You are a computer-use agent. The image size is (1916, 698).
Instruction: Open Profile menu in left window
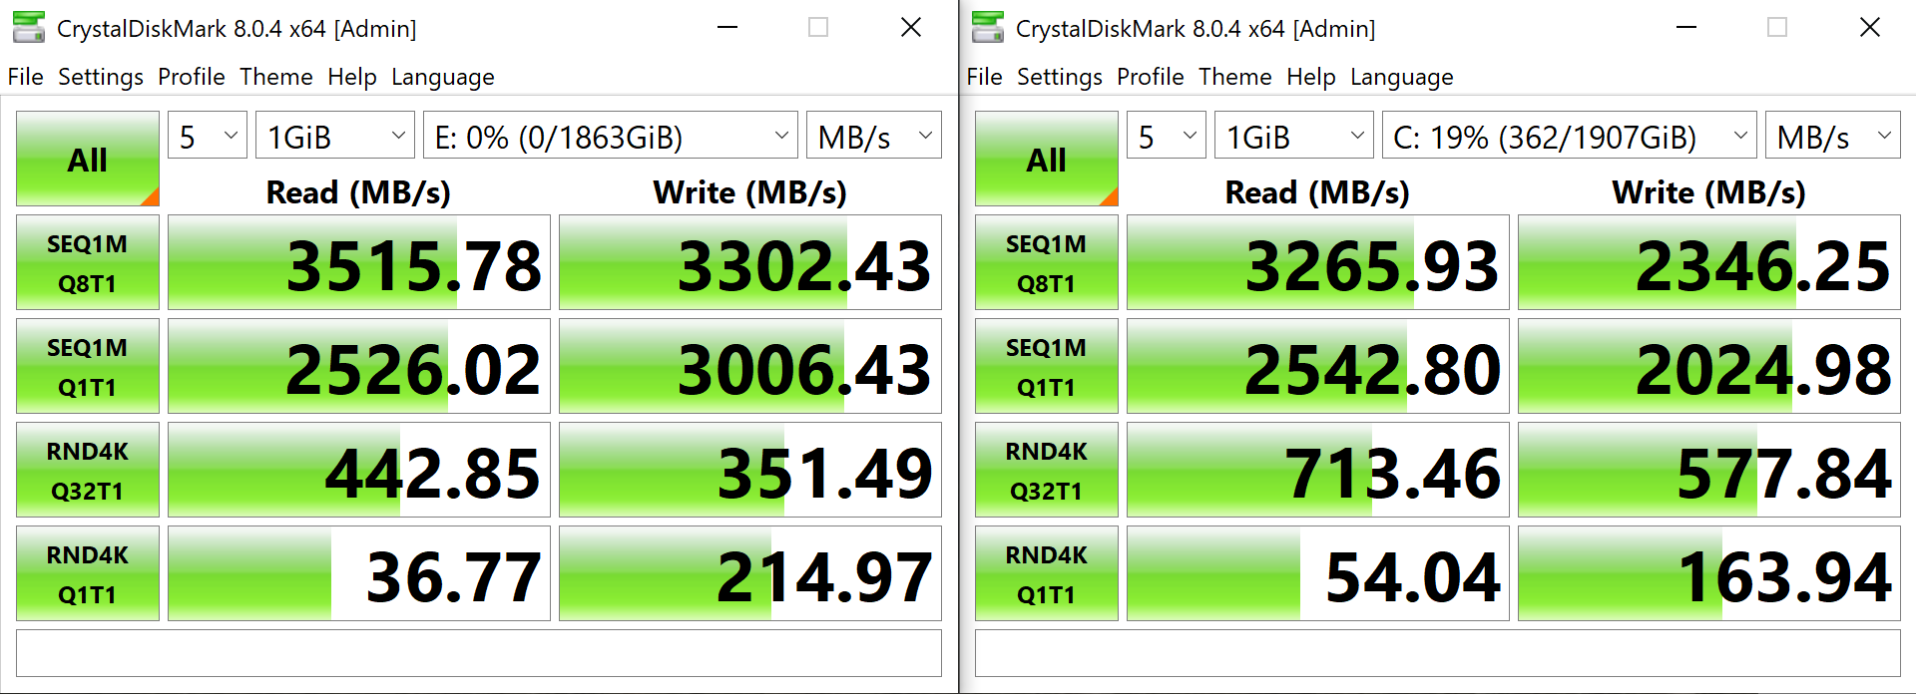point(192,77)
